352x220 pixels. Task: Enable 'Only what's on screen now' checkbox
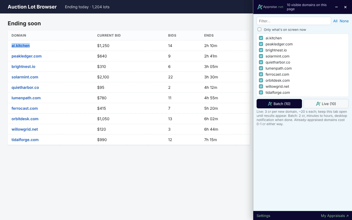click(259, 29)
